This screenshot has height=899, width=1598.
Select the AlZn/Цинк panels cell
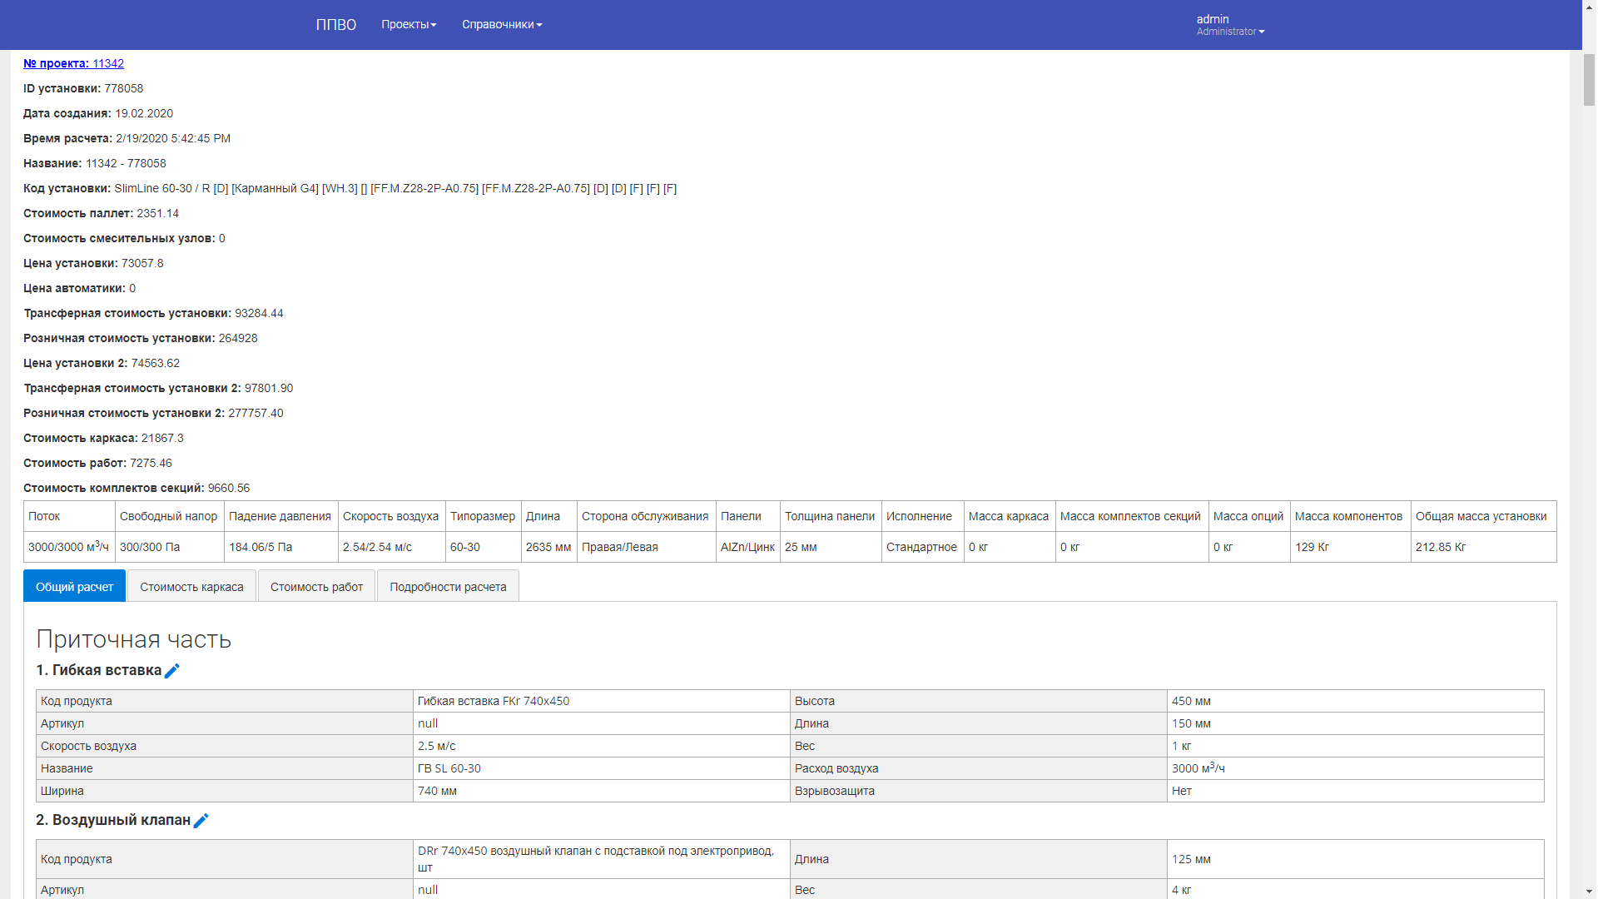[747, 547]
